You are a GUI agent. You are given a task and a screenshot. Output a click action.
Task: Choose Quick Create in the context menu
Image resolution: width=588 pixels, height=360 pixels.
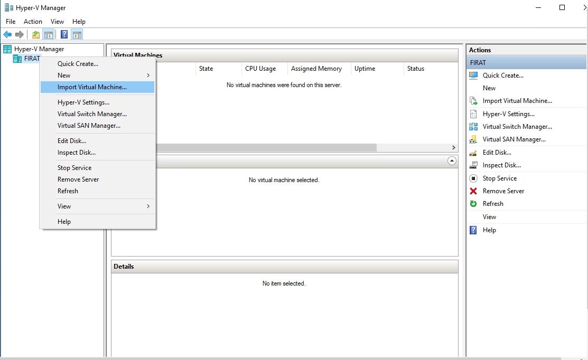point(98,64)
